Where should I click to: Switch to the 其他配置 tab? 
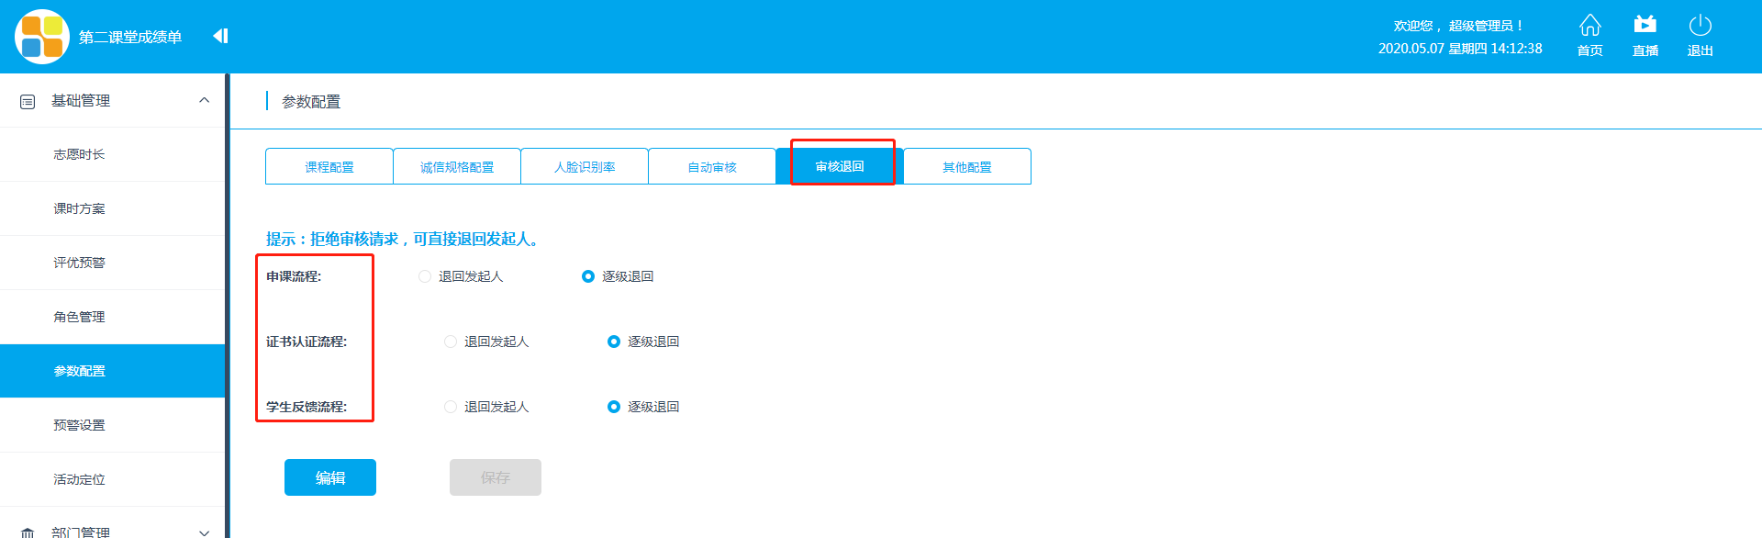967,167
